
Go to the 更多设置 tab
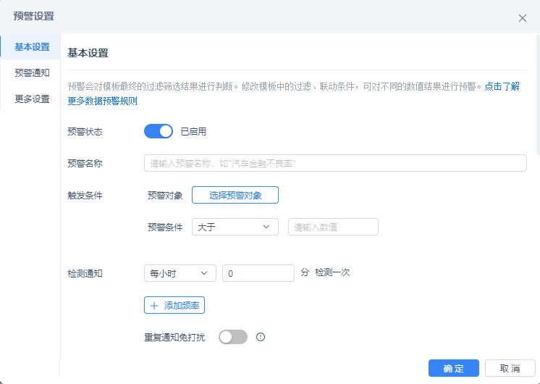tap(32, 99)
